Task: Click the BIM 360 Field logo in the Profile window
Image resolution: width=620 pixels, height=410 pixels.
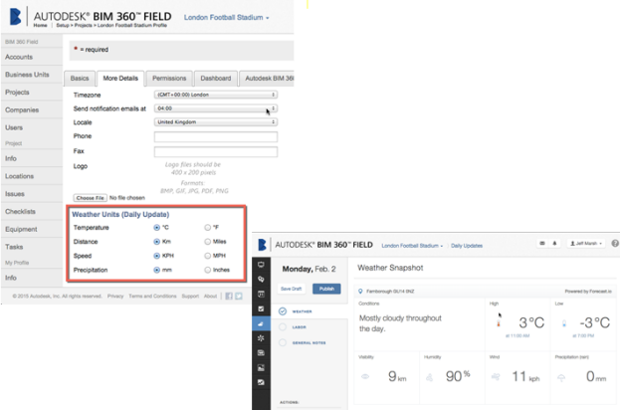Action: [x=15, y=17]
